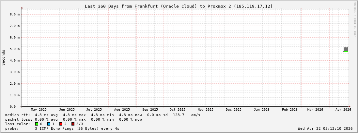
Task: Click the dark red 3/3 loss swatch
Action: click(73, 124)
